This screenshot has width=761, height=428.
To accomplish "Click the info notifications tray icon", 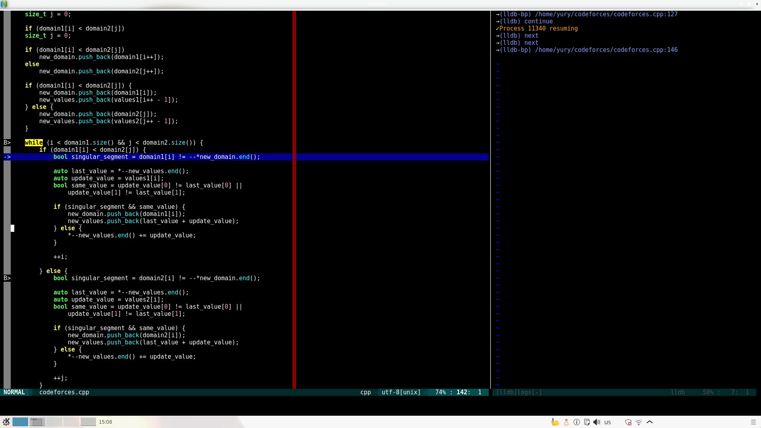I will tap(577, 422).
